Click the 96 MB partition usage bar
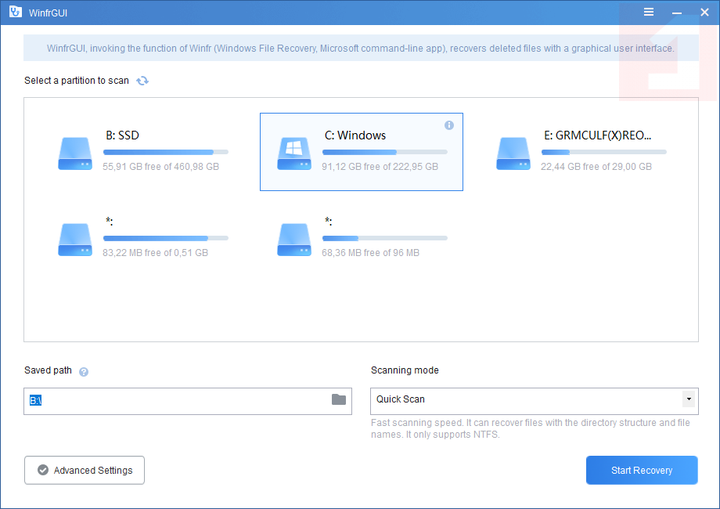The height and width of the screenshot is (509, 720). tap(385, 238)
